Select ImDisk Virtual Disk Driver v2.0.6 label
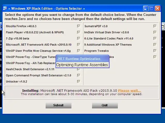 pyautogui.click(x=106, y=32)
